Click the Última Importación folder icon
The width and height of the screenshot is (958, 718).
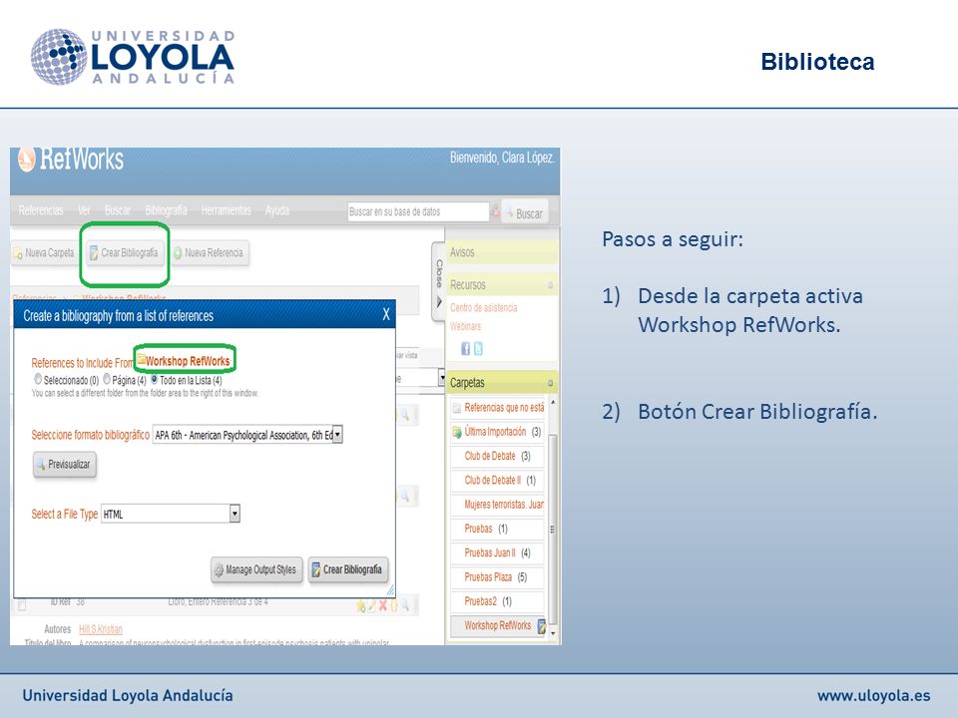click(456, 432)
